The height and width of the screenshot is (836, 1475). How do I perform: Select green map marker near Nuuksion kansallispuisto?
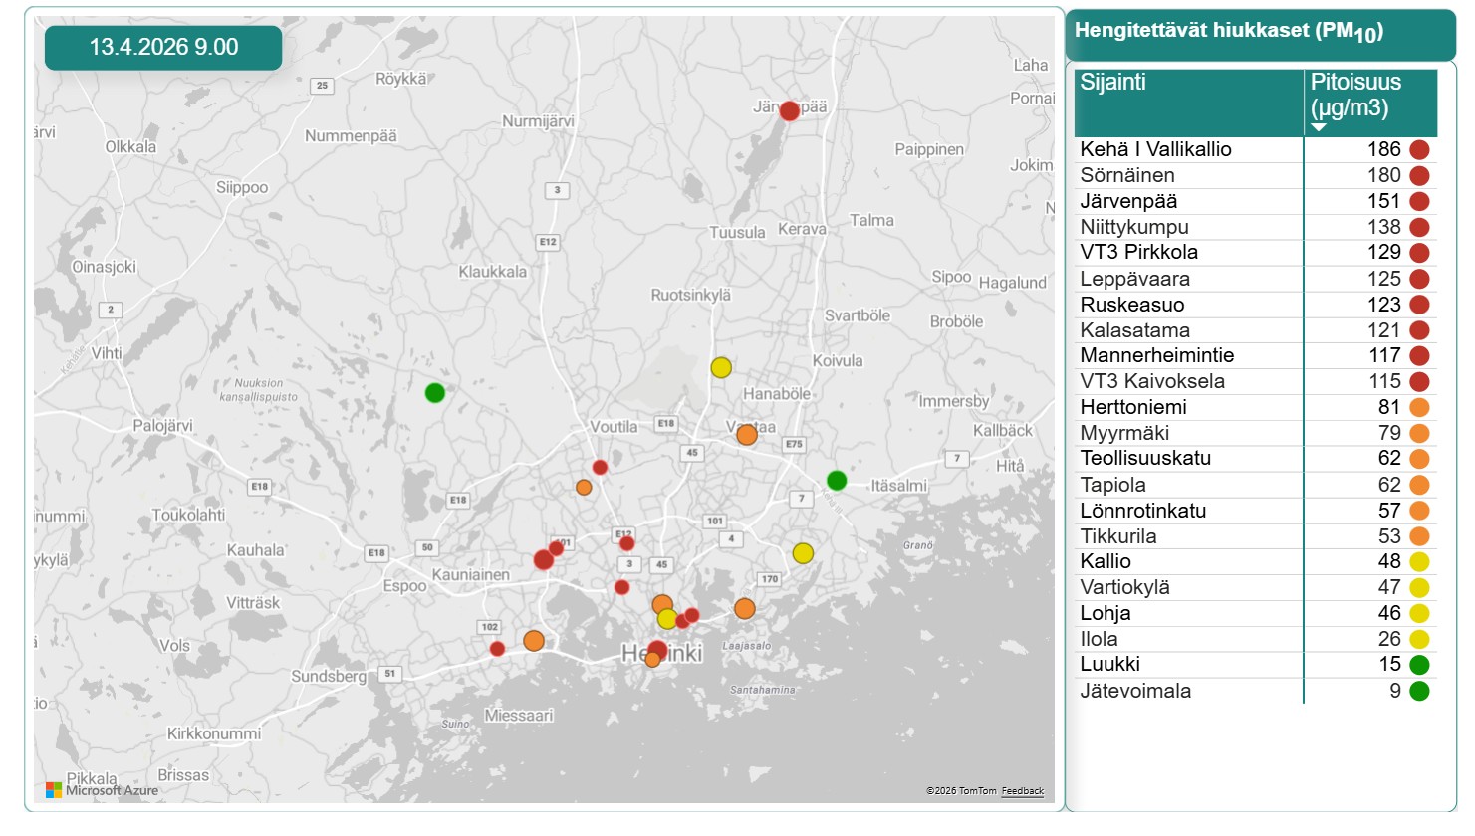pyautogui.click(x=435, y=393)
